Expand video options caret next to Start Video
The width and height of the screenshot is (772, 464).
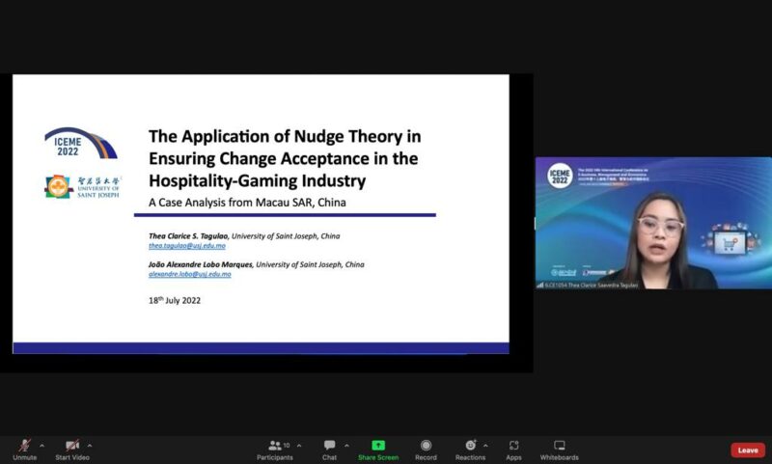click(x=90, y=446)
